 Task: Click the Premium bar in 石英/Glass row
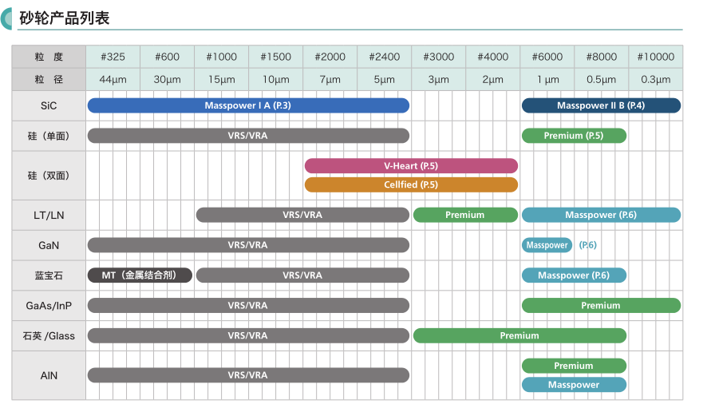(x=519, y=336)
